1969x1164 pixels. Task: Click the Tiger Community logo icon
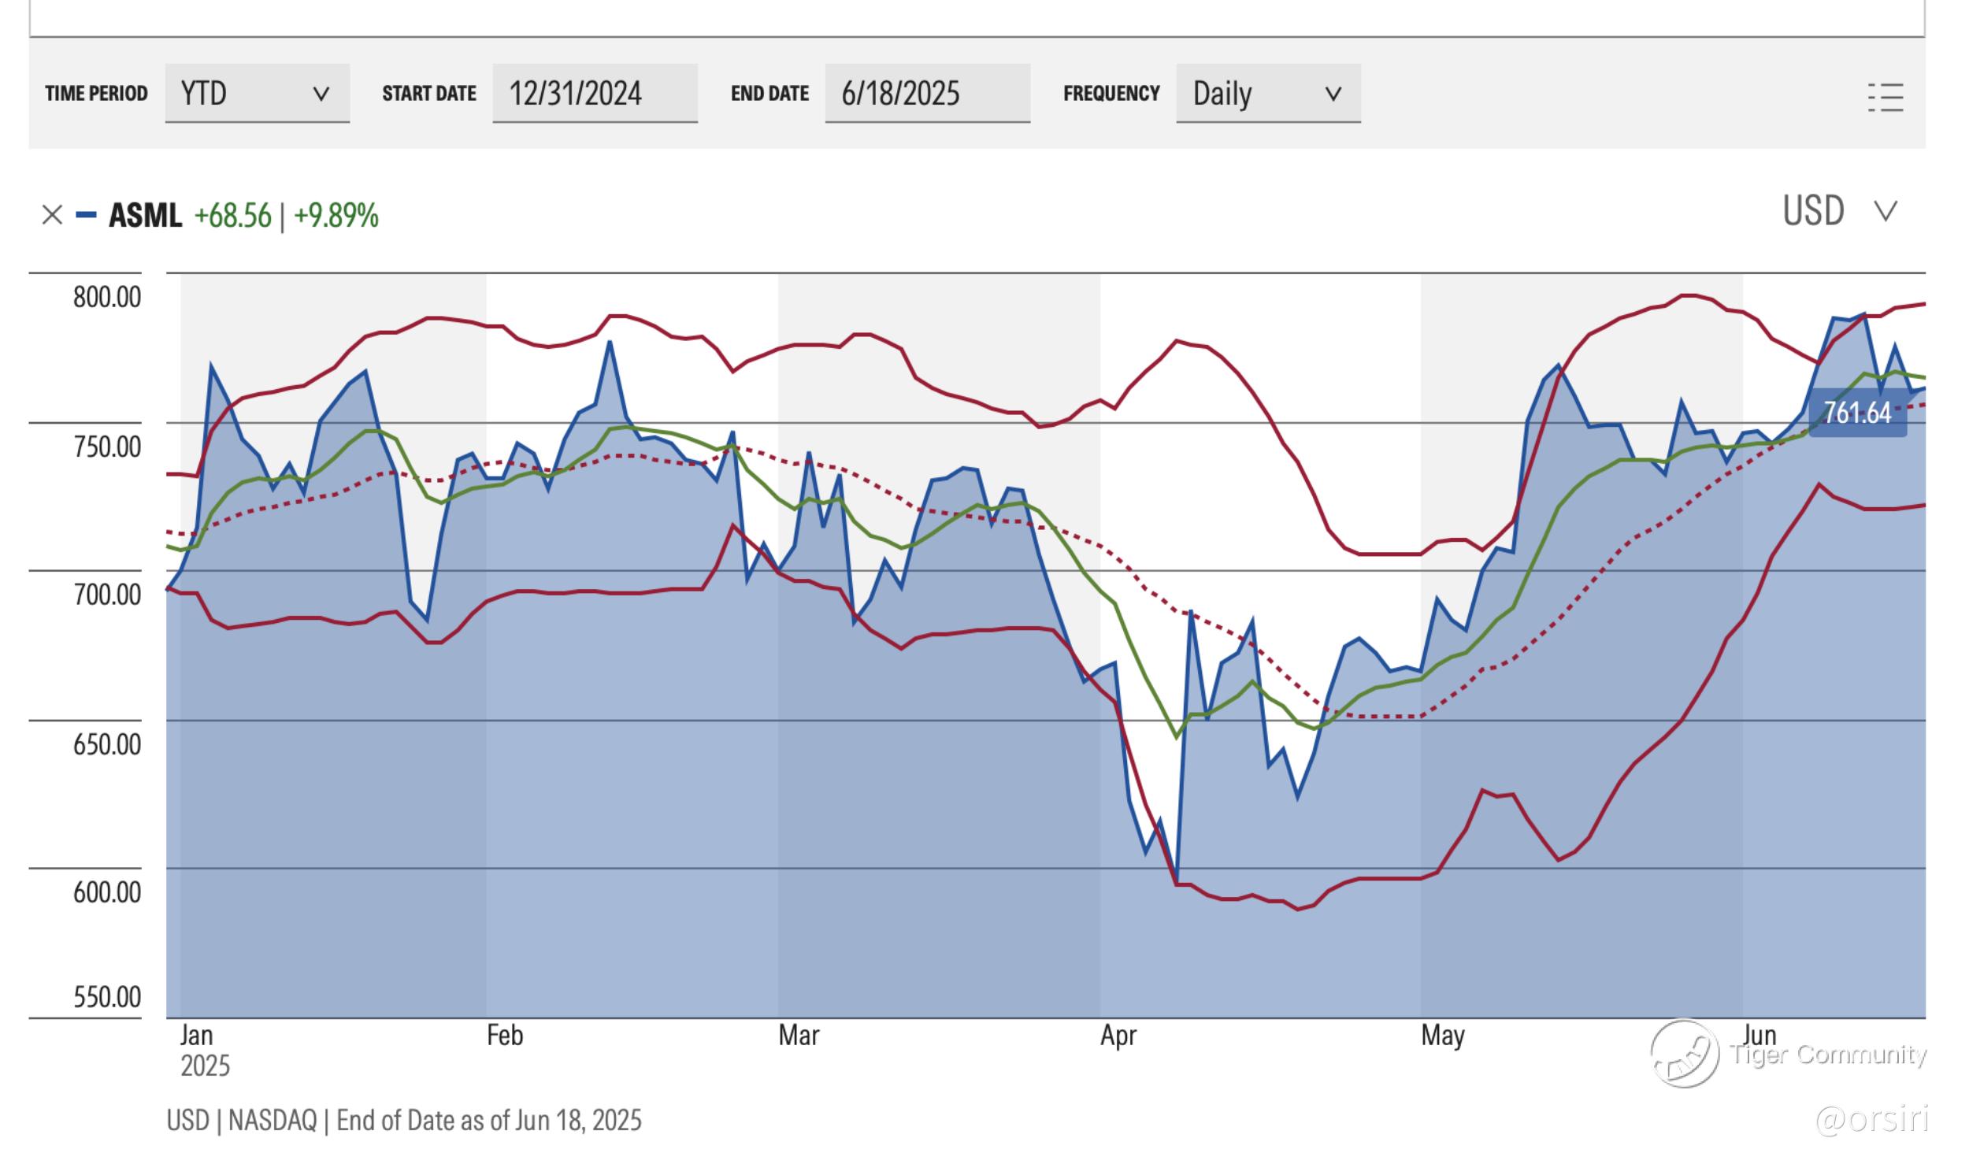(x=1685, y=1053)
